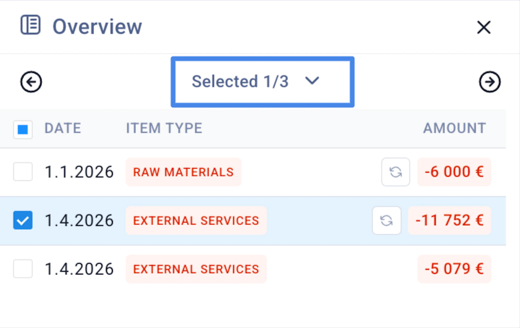The width and height of the screenshot is (520, 328).
Task: Click the -5 079 € amount badge
Action: pos(454,269)
